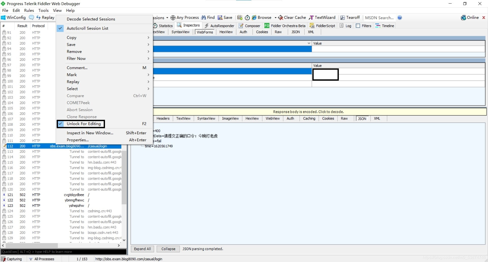This screenshot has width=488, height=262.
Task: Open the response Raw tab
Action: [344, 119]
